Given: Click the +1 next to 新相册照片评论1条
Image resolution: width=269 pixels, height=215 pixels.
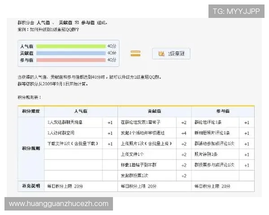Looking at the screenshot, I should pos(247,133).
